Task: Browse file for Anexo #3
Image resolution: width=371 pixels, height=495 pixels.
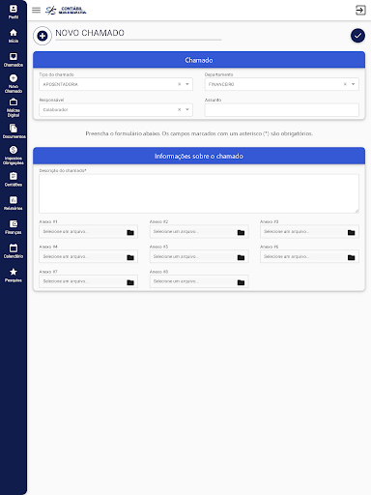Action: tap(352, 232)
